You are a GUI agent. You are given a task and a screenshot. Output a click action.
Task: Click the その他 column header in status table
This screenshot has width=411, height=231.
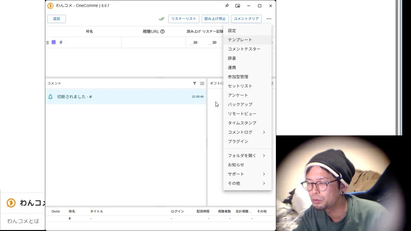click(x=262, y=211)
